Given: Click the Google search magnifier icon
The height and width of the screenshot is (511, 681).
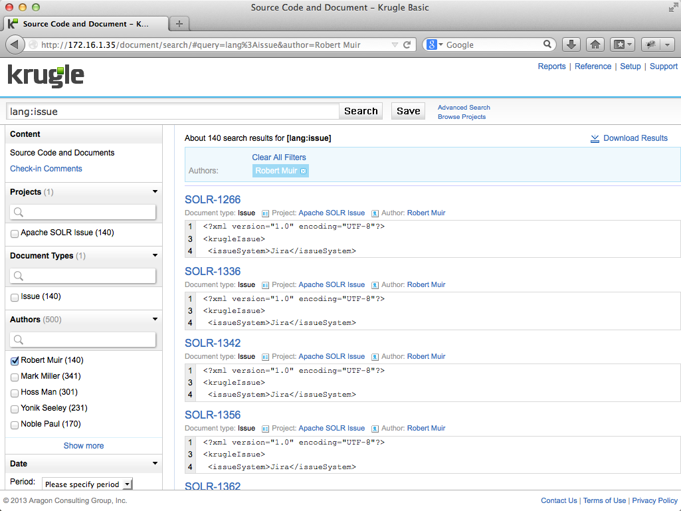Looking at the screenshot, I should pos(547,45).
